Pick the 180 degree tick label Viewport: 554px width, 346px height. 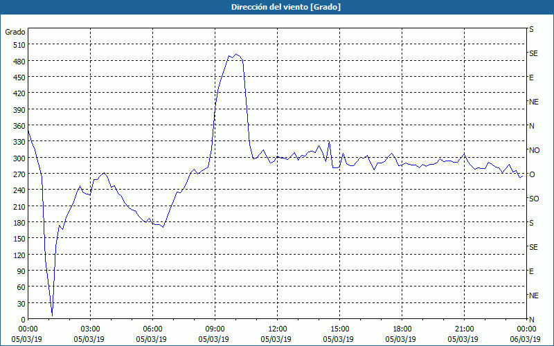tap(19, 223)
